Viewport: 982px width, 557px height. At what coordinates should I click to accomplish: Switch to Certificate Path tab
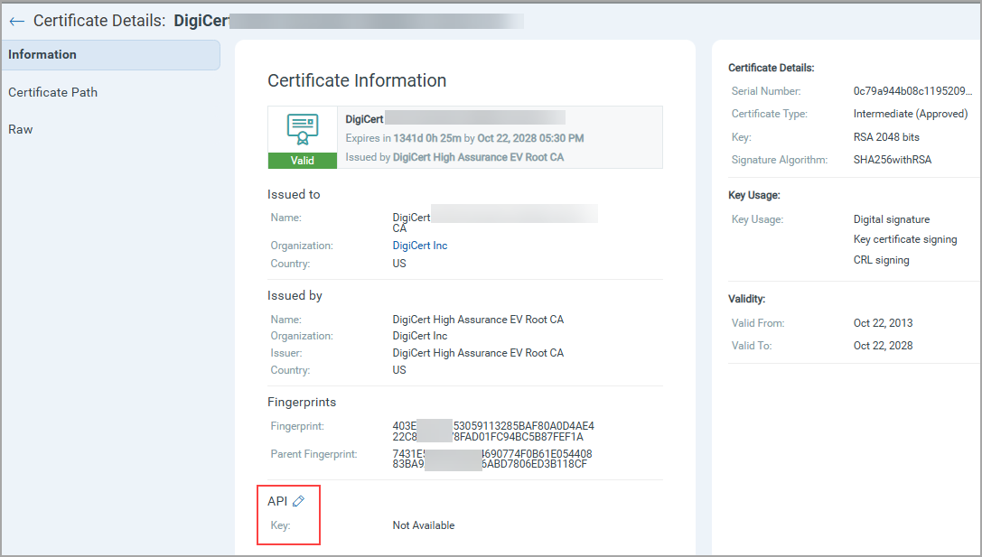pyautogui.click(x=52, y=93)
